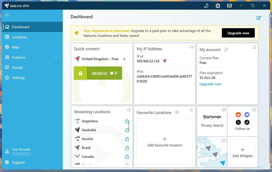This screenshot has width=272, height=172.
Task: Click the lightning bolt icon beside timer
Action: pos(116,73)
